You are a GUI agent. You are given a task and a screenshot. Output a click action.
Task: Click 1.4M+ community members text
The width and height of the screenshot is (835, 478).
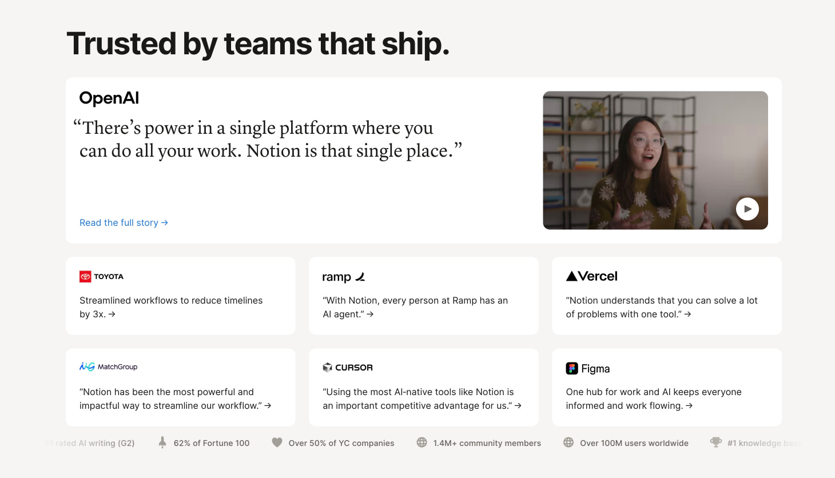coord(487,443)
